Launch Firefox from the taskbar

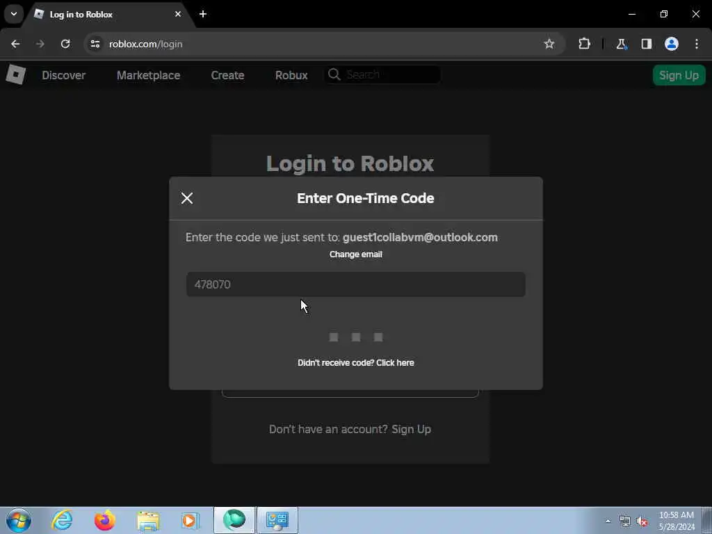coord(104,520)
